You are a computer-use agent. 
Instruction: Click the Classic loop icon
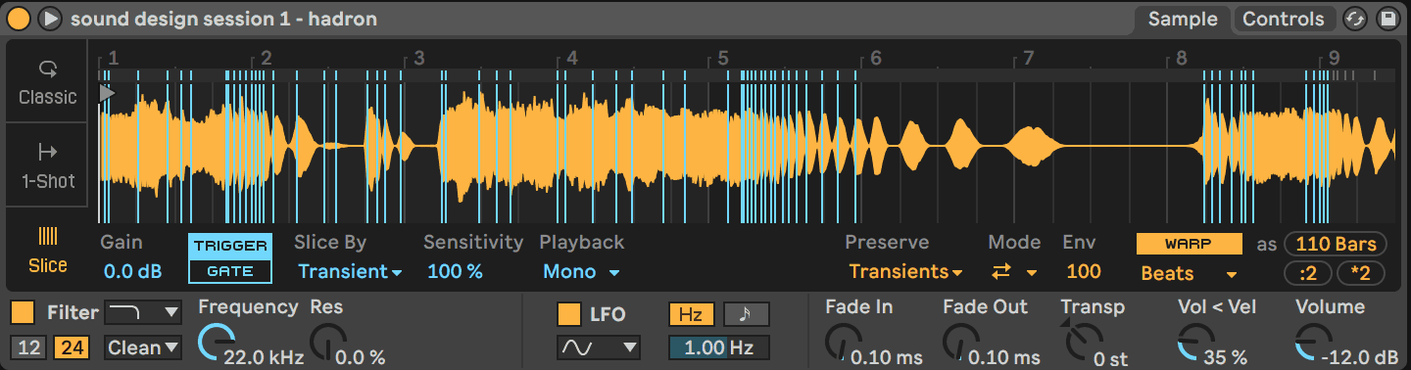pyautogui.click(x=47, y=69)
